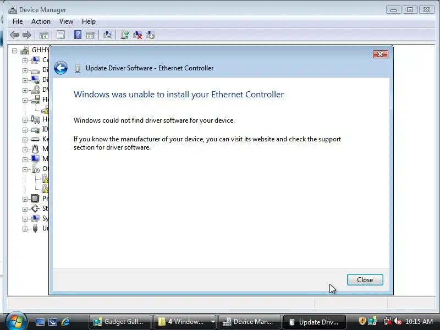Expand the Display adapters category node
The image size is (440, 330).
click(25, 80)
